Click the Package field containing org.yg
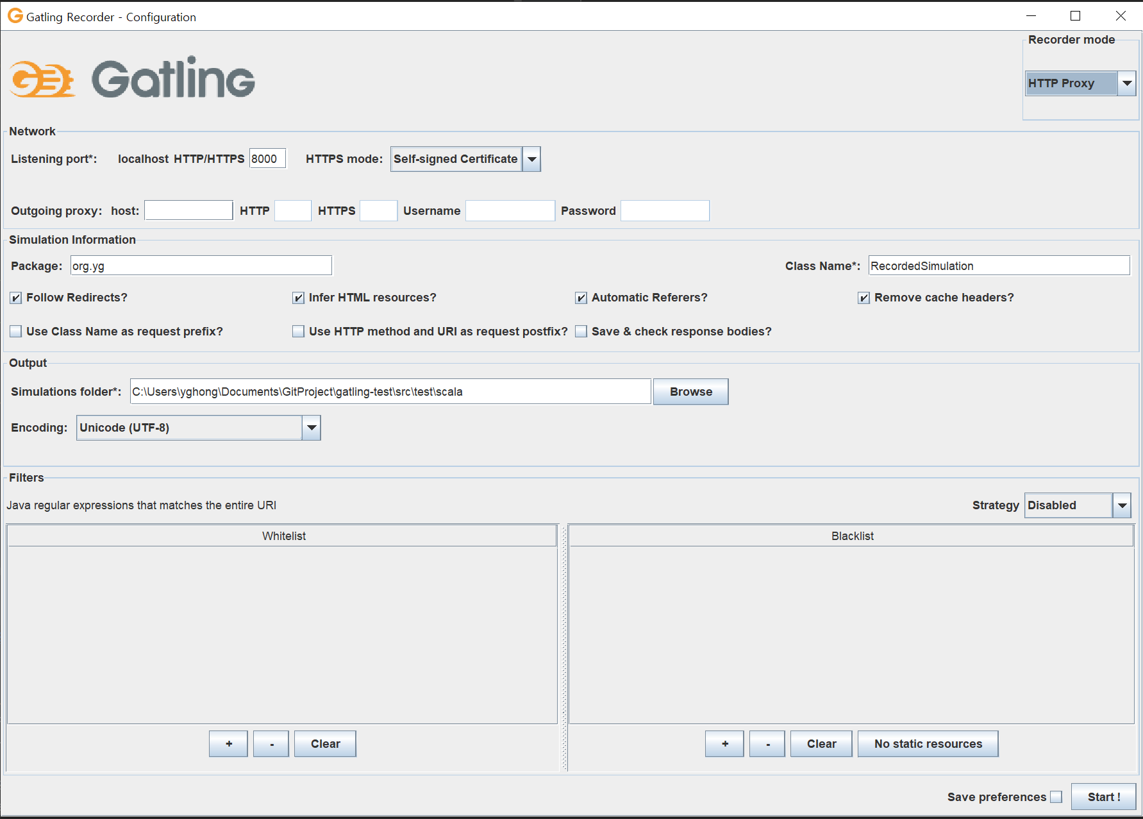The width and height of the screenshot is (1143, 819). coord(201,266)
